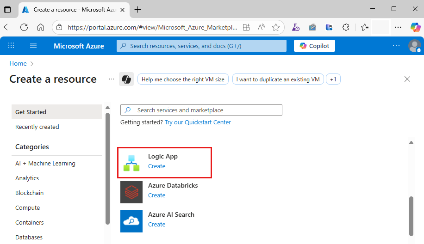424x244 pixels.
Task: Open the Quickstart Center link
Action: click(198, 122)
